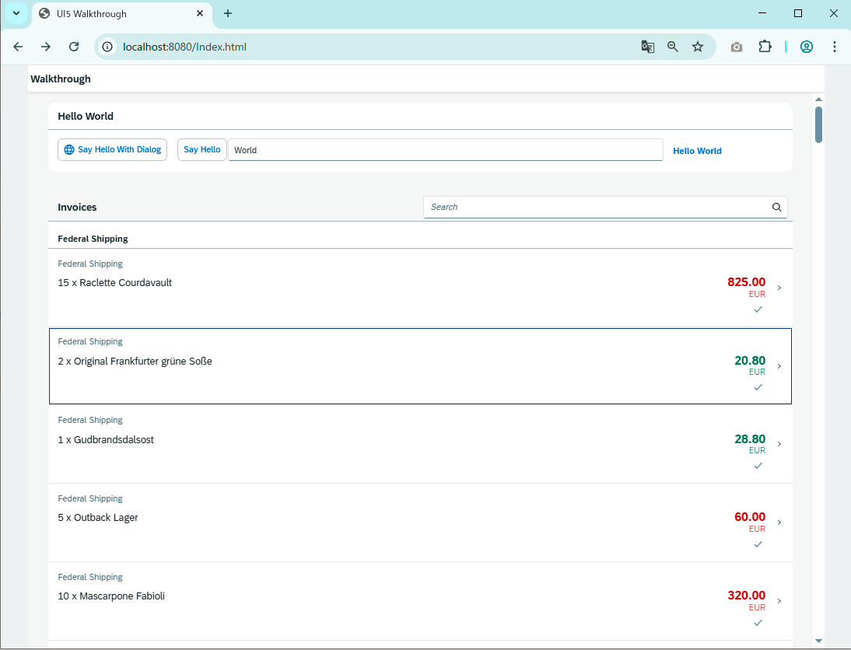This screenshot has width=851, height=650.
Task: Open Outback Lager invoice via its chevron
Action: [779, 522]
